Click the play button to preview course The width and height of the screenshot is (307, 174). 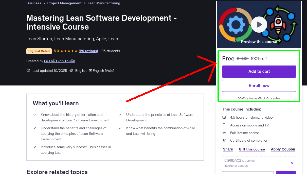pos(259,24)
